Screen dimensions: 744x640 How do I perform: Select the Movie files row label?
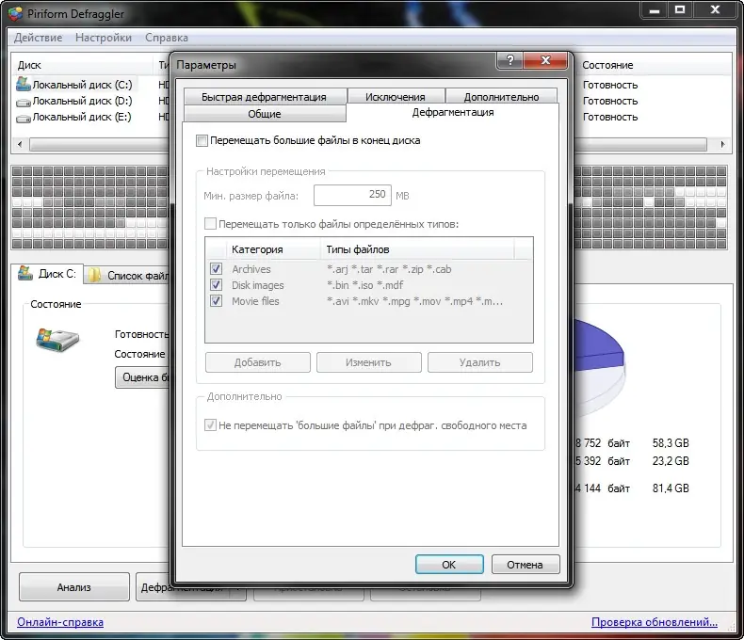coord(255,301)
